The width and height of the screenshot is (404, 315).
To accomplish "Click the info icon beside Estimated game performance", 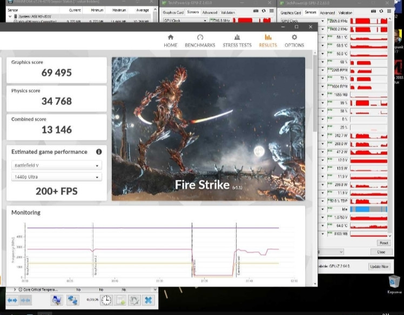I will pyautogui.click(x=99, y=152).
